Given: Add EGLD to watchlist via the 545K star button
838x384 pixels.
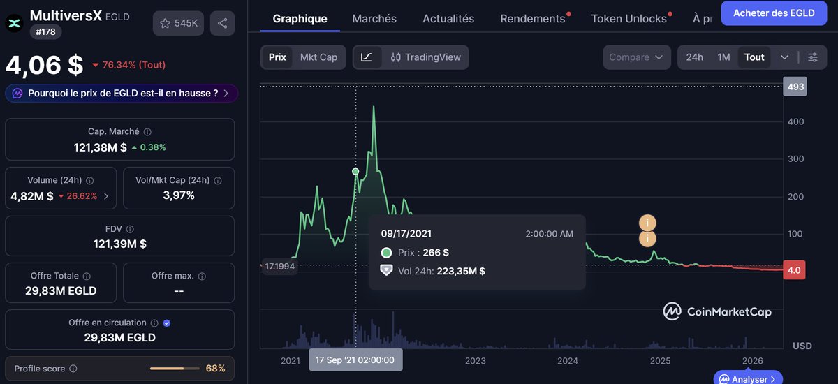Looking at the screenshot, I should (x=179, y=23).
